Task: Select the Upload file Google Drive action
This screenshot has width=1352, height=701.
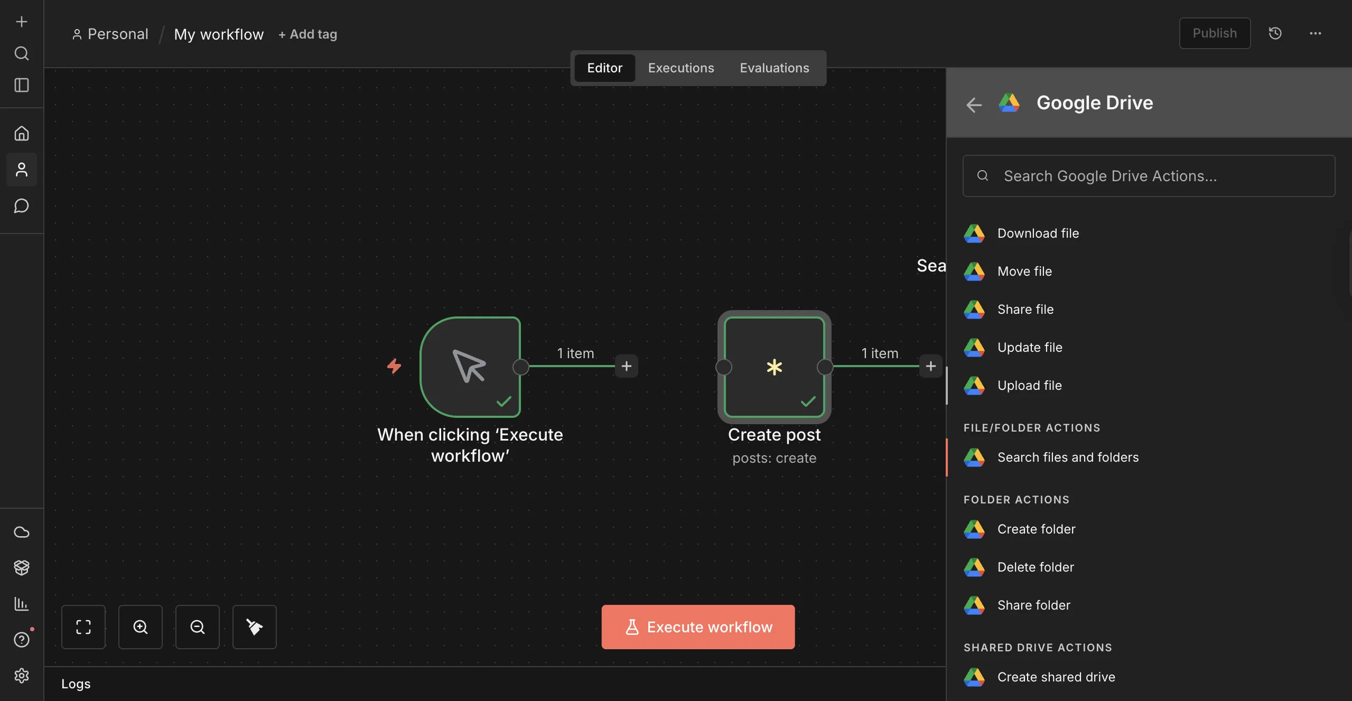Action: click(x=1029, y=385)
